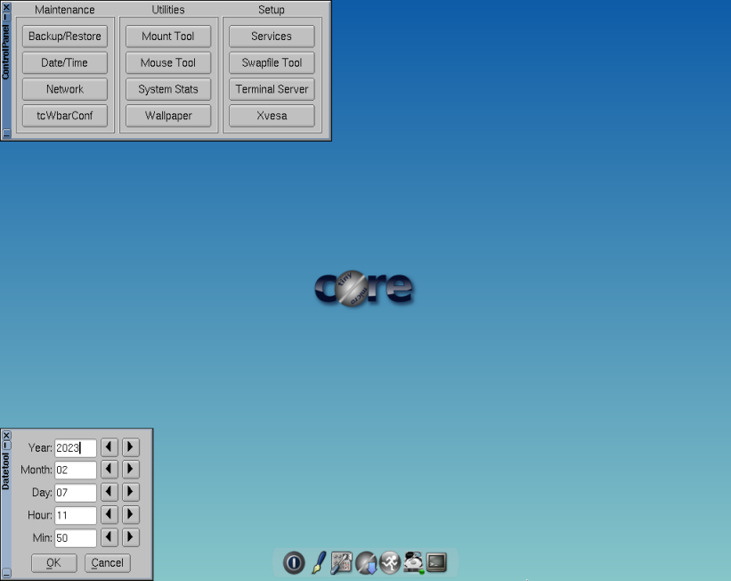Focus the Hour field showing 11

(x=76, y=515)
